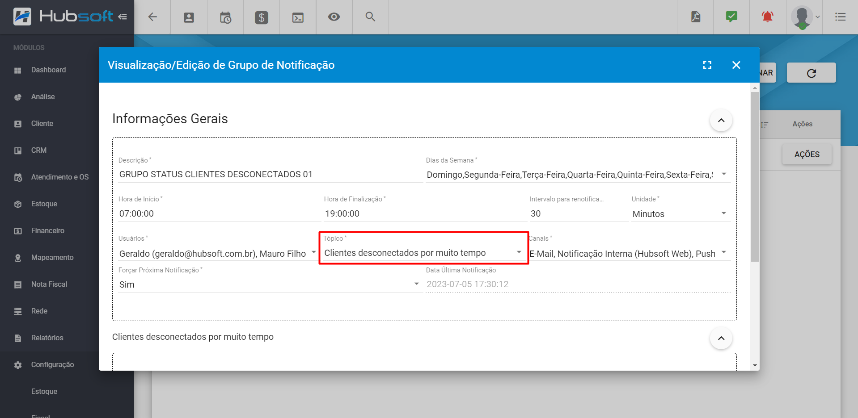Open the calendar clock toolbar icon
Viewport: 858px width, 418px height.
coord(225,17)
